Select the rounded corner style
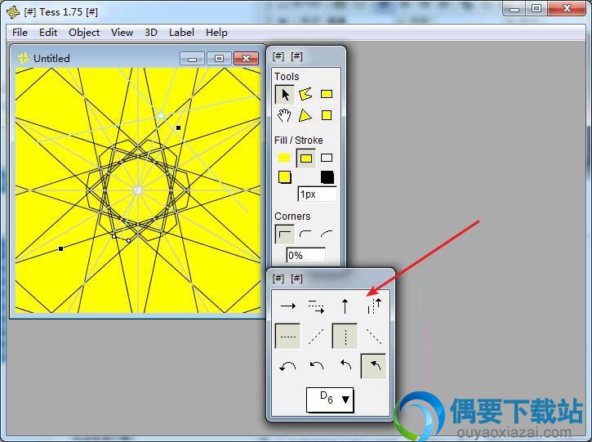This screenshot has height=442, width=592. (x=305, y=234)
